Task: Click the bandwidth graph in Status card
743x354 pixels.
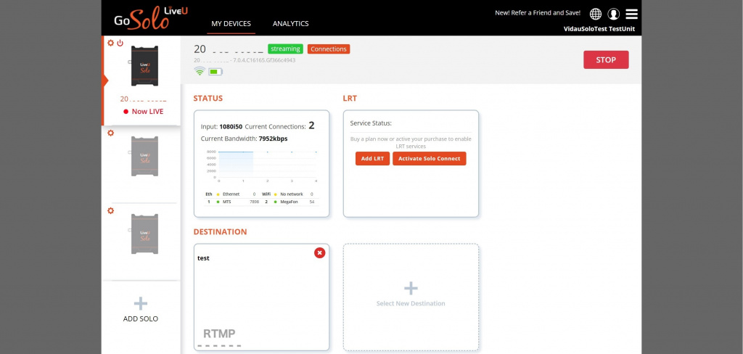Action: 261,166
